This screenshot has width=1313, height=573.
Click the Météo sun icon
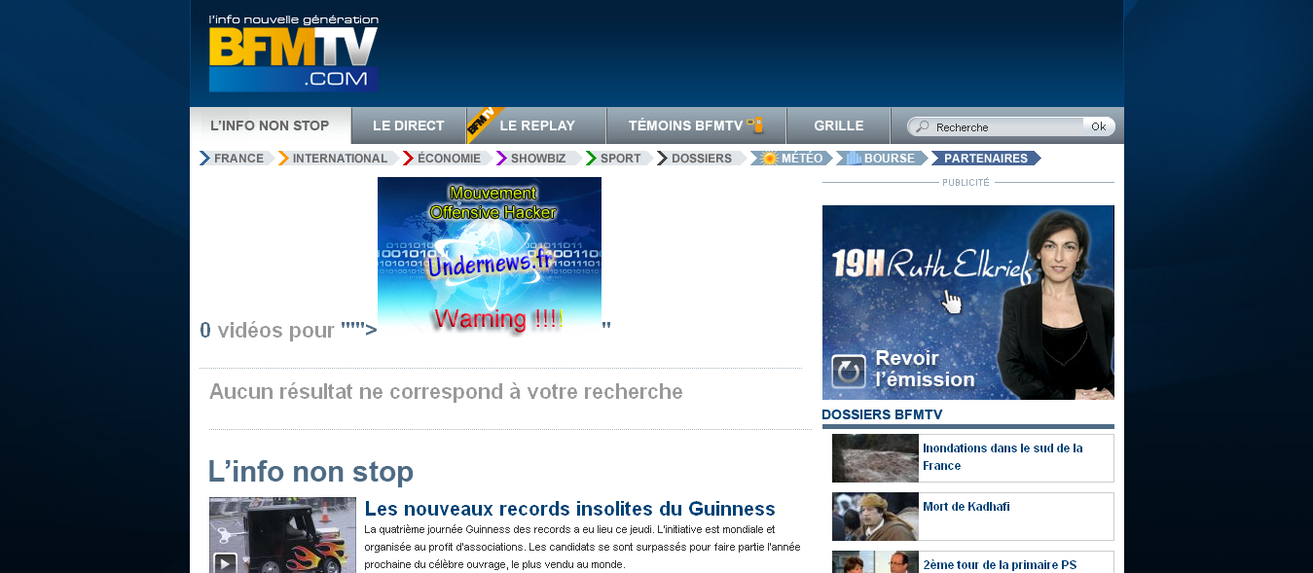769,159
